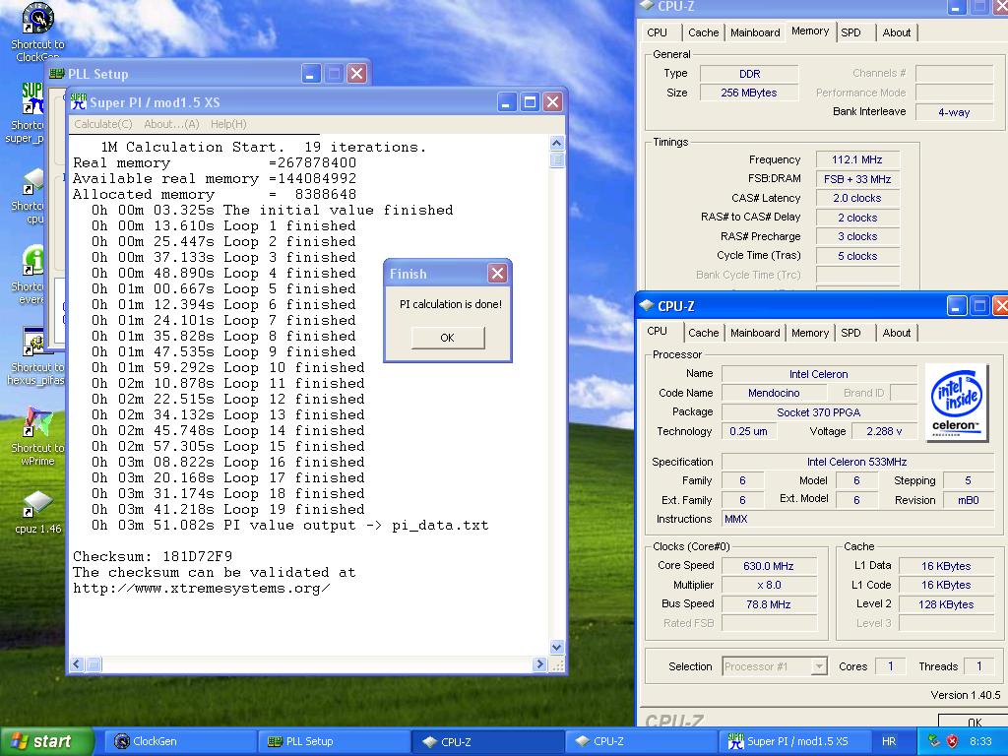Image resolution: width=1008 pixels, height=756 pixels.
Task: Select the CPU tab in upper CPU-Z
Action: [657, 32]
